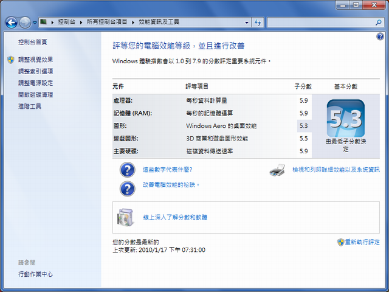This screenshot has height=292, width=389.
Task: Click the 子分數 column header
Action: (303, 86)
